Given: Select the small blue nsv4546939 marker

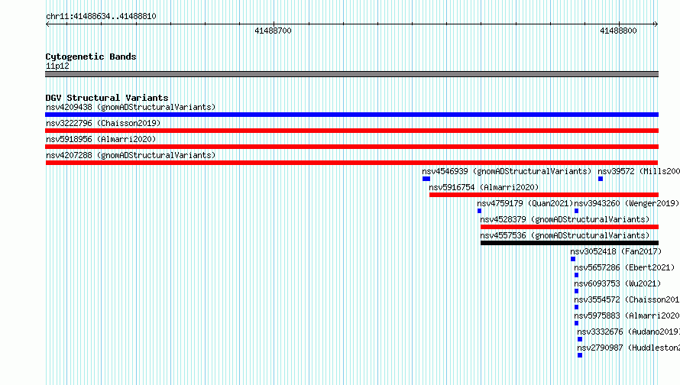Looking at the screenshot, I should [x=426, y=179].
